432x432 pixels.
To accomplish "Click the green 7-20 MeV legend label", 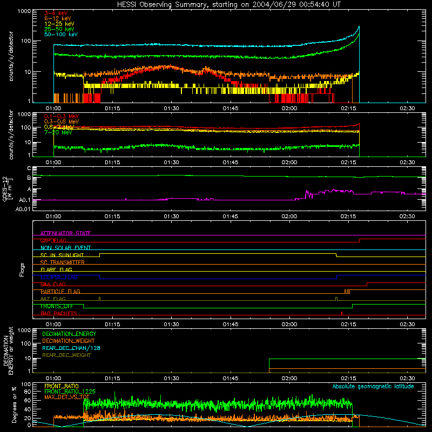I will pos(58,132).
